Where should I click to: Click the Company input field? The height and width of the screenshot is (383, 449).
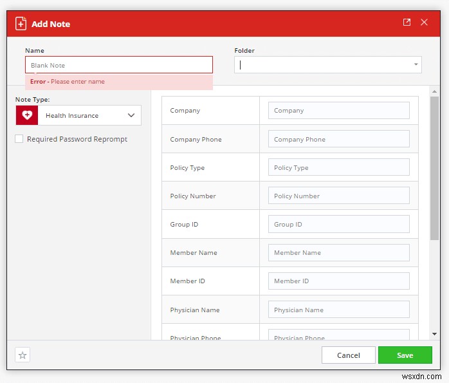point(339,110)
